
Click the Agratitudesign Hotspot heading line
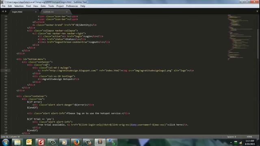(x=58, y=79)
